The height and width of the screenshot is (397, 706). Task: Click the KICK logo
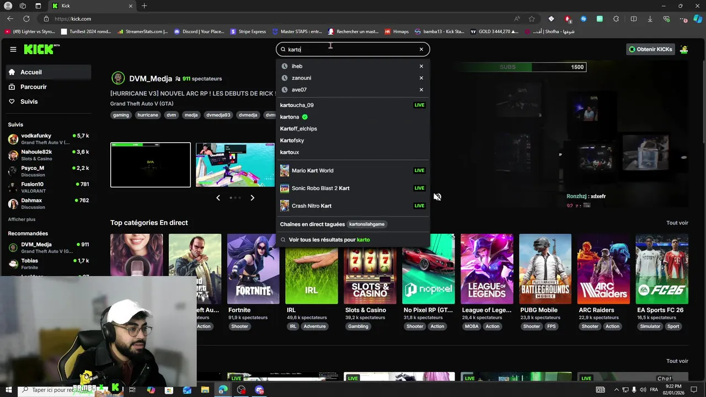41,49
